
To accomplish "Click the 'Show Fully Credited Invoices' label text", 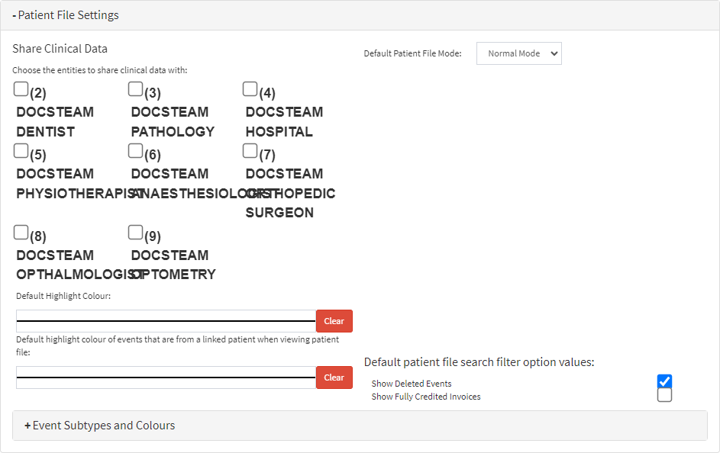I will click(x=426, y=397).
